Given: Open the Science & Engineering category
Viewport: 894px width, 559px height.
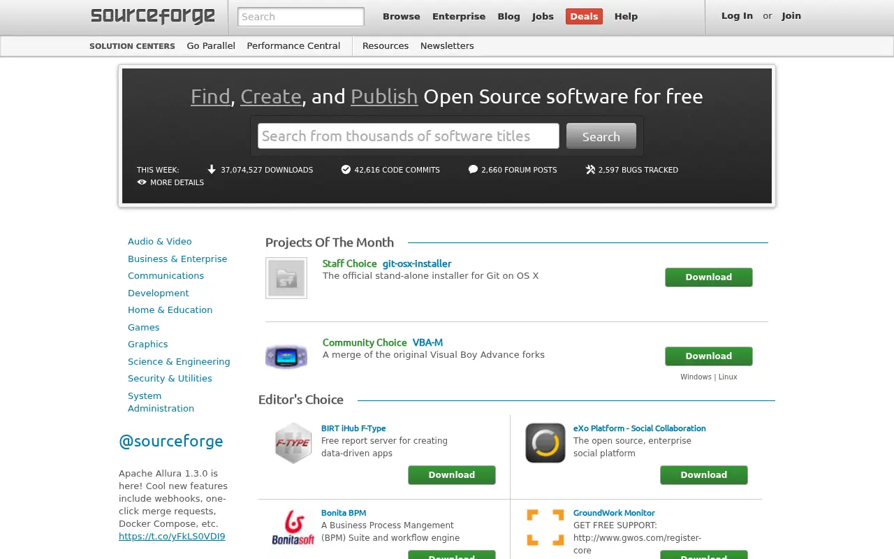Looking at the screenshot, I should click(179, 361).
